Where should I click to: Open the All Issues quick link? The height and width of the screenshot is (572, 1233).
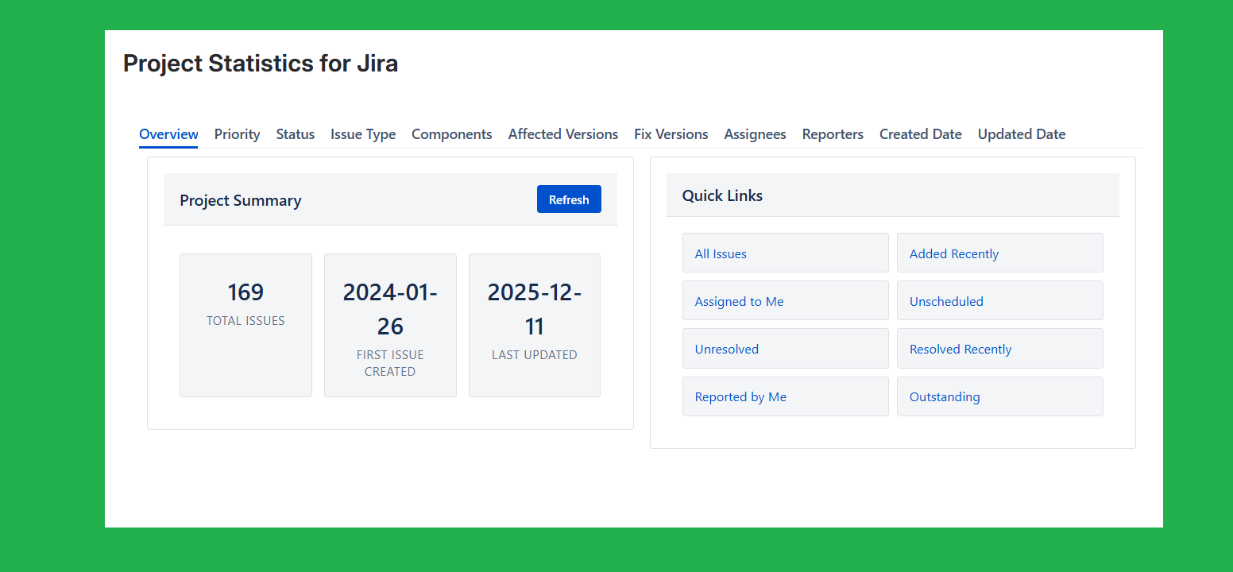point(786,253)
